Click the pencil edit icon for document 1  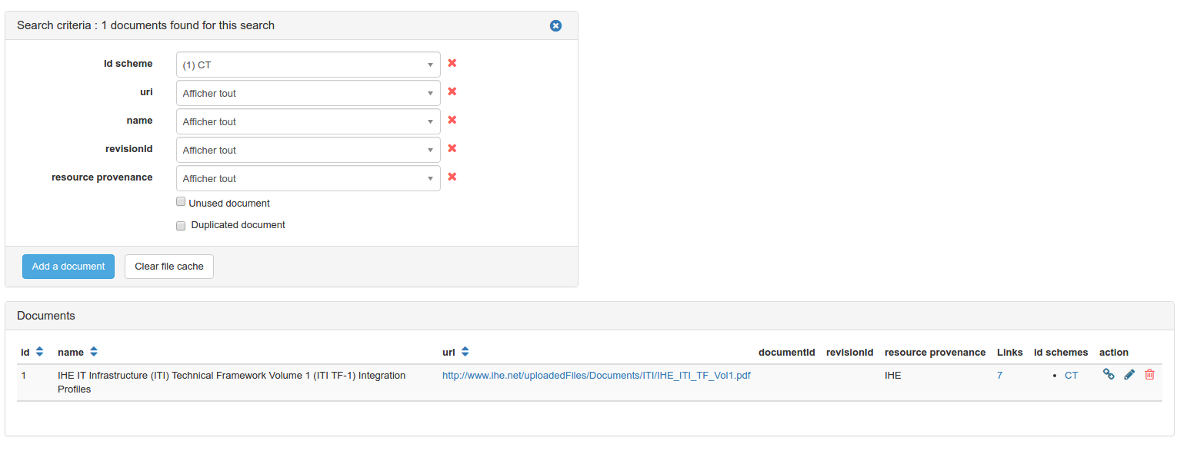(x=1129, y=374)
